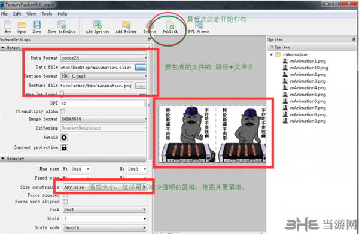
Task: Browse for Data file path
Action: pyautogui.click(x=141, y=67)
